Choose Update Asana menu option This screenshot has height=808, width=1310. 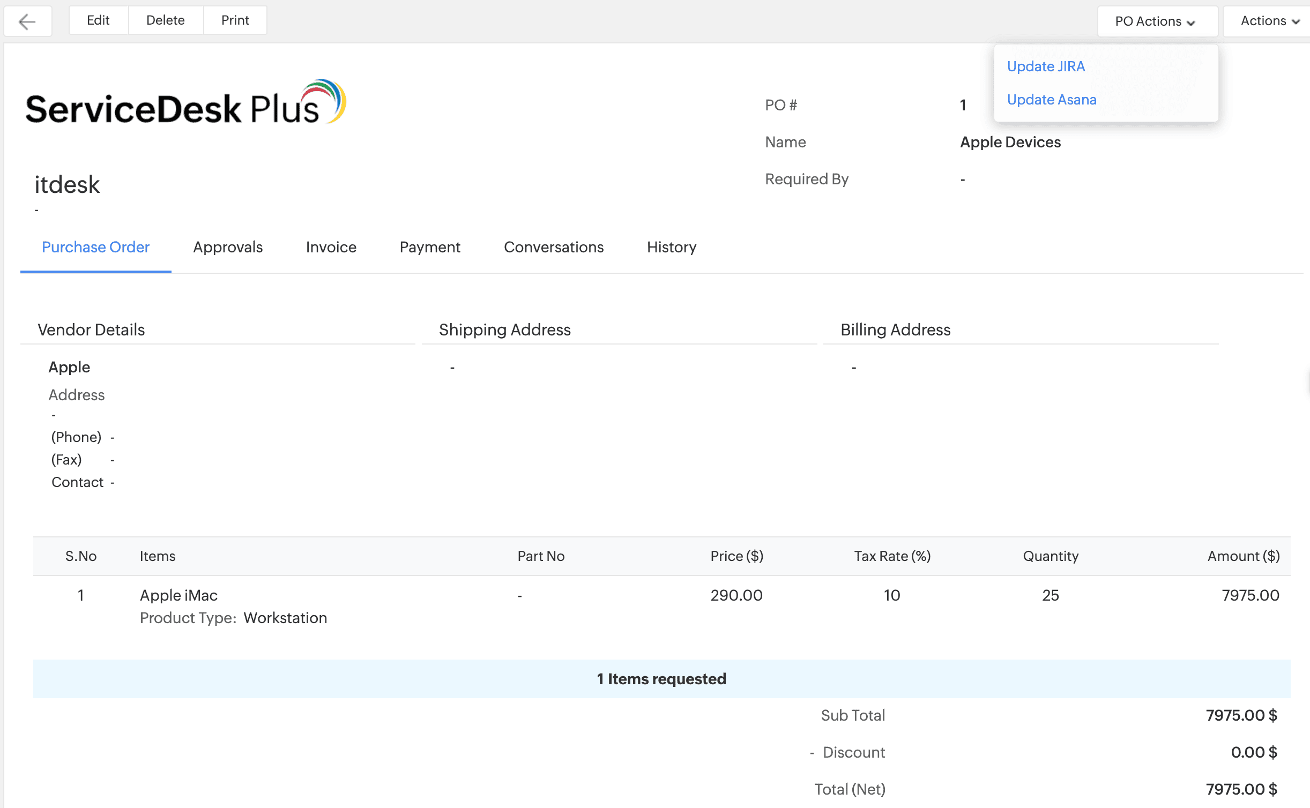click(x=1052, y=100)
